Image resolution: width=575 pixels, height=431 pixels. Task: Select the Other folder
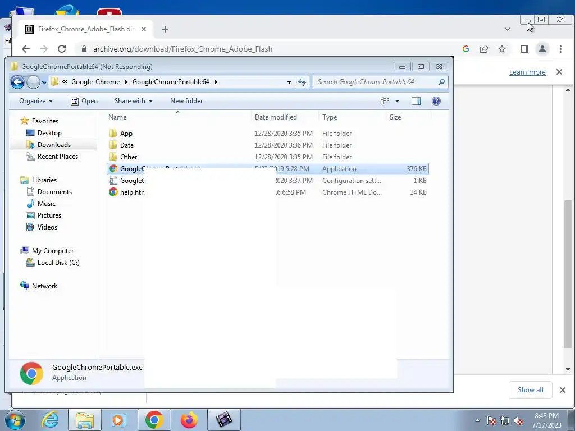pyautogui.click(x=268, y=157)
